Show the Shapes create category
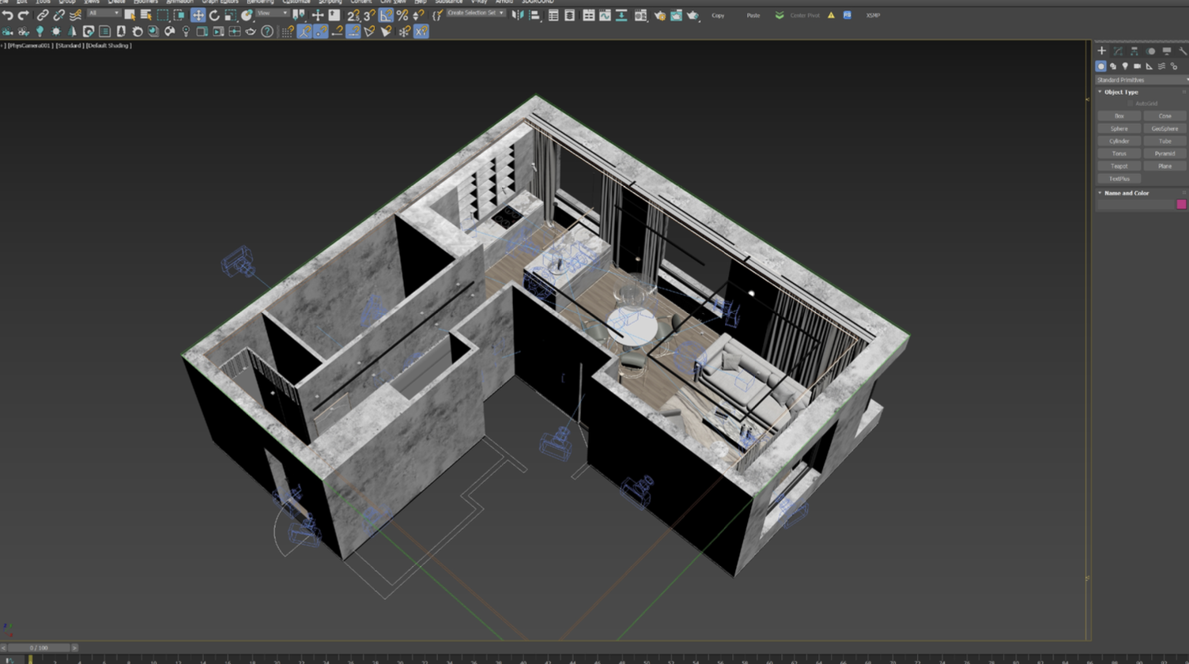 click(x=1113, y=66)
